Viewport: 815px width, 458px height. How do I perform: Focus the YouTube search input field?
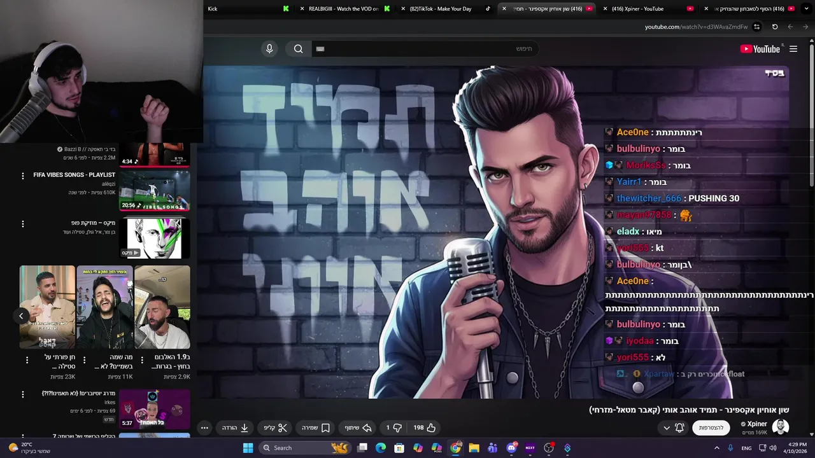point(425,49)
